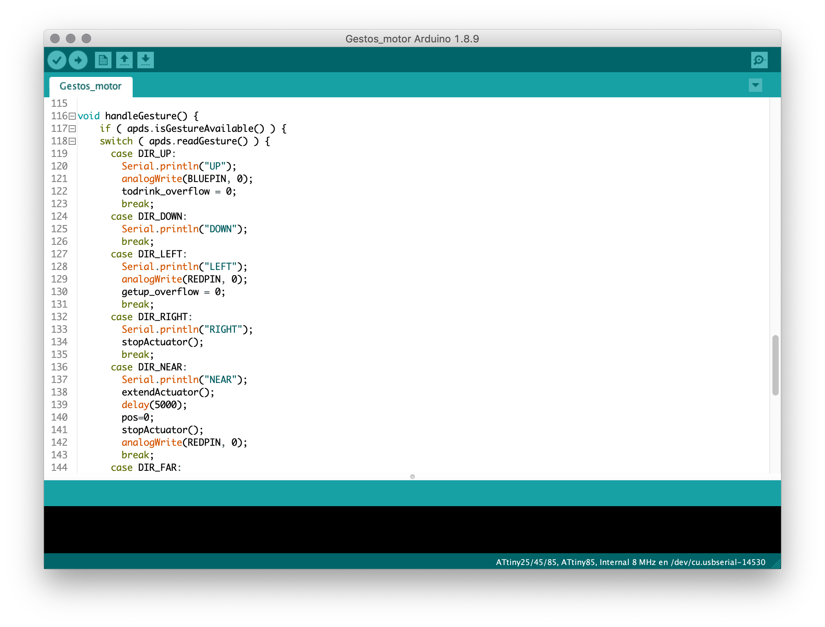Click the break; statement on line 123
This screenshot has width=825, height=627.
pos(138,204)
